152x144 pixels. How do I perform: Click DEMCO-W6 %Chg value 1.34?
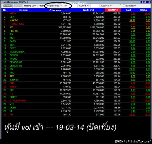148,62
